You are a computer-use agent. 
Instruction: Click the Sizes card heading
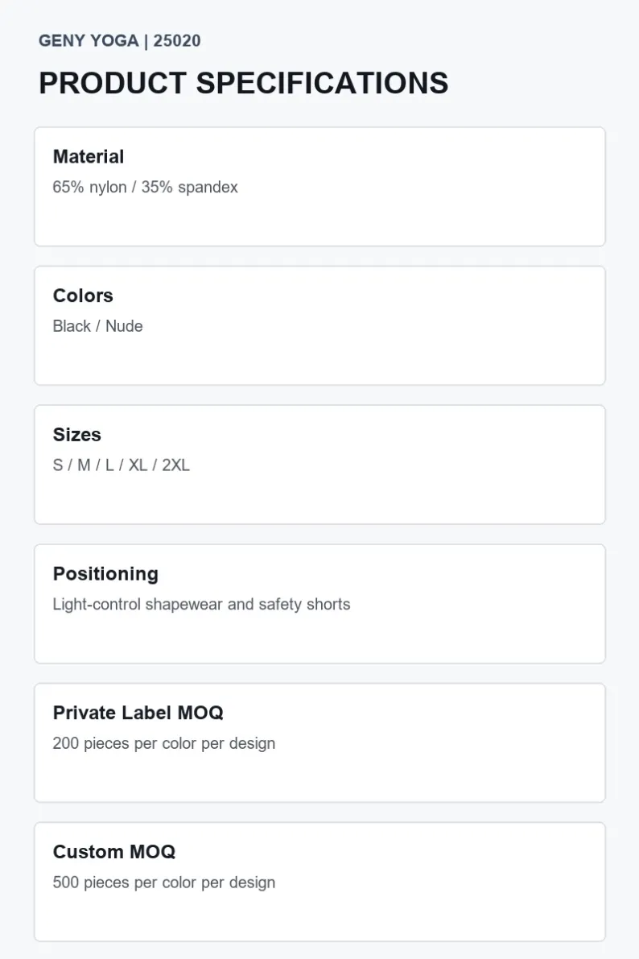coord(76,434)
